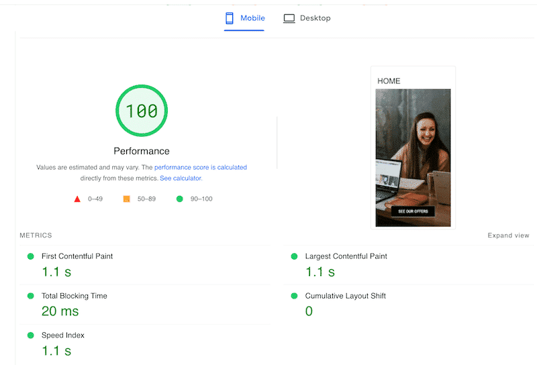Screen dimensions: 537x365
Task: Click the desktop monitor icon
Action: point(289,18)
